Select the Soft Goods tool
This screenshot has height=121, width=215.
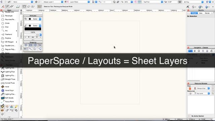(x=7, y=98)
